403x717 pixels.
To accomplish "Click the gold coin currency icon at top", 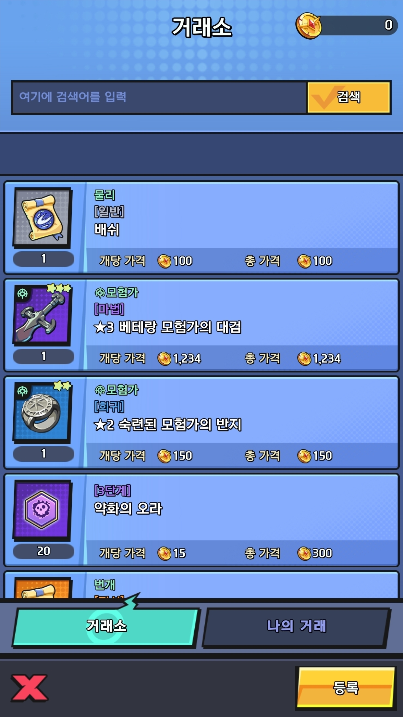I will point(308,26).
